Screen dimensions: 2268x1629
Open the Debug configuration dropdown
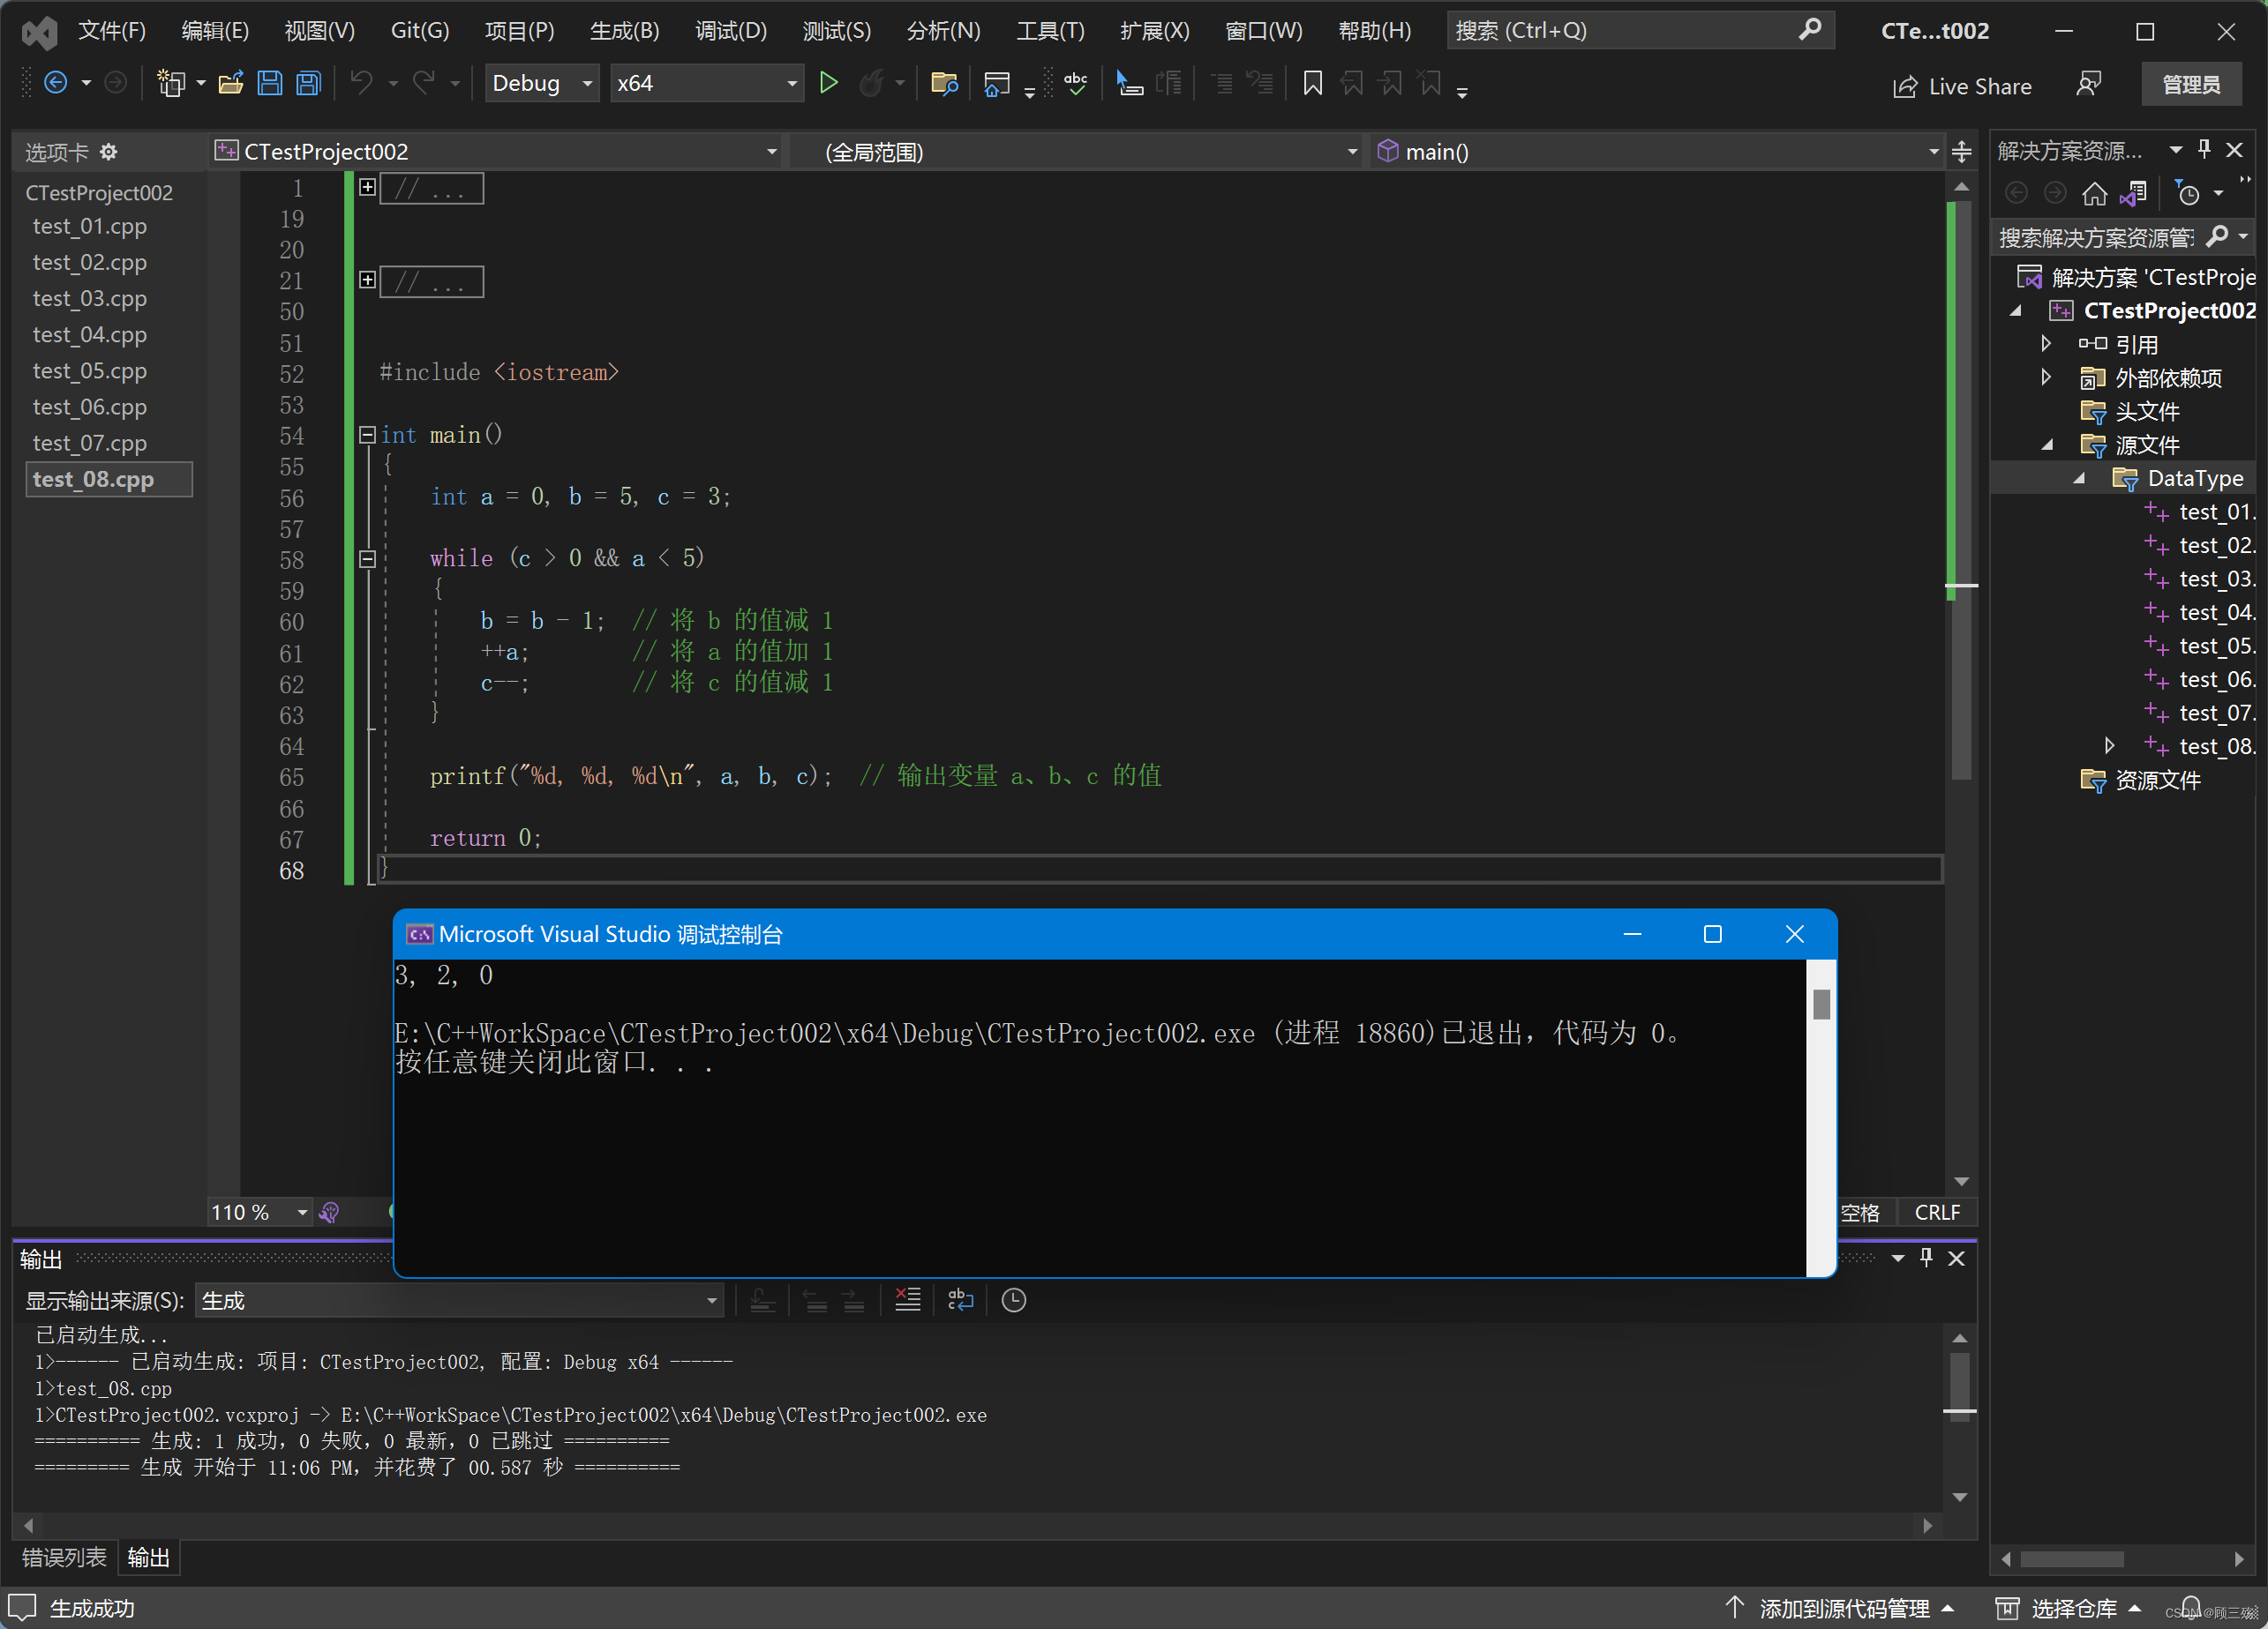(587, 83)
